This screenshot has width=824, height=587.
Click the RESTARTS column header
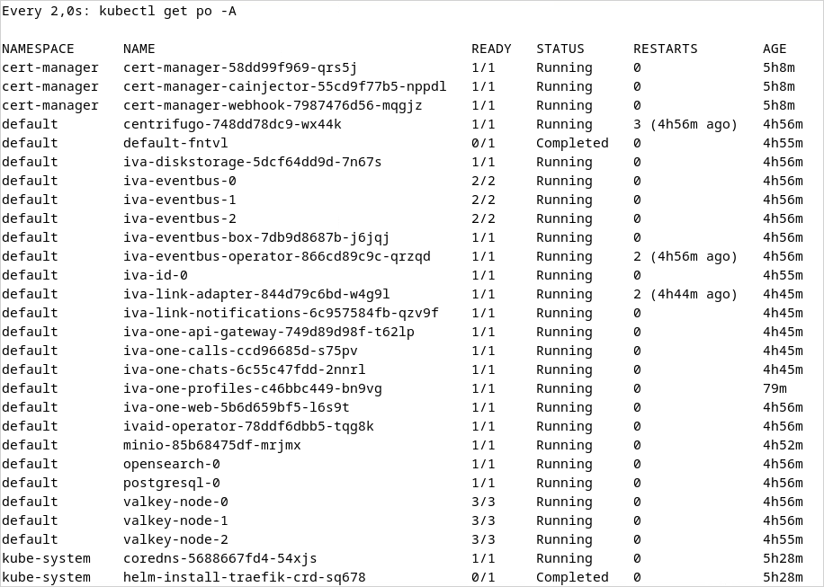tap(665, 49)
